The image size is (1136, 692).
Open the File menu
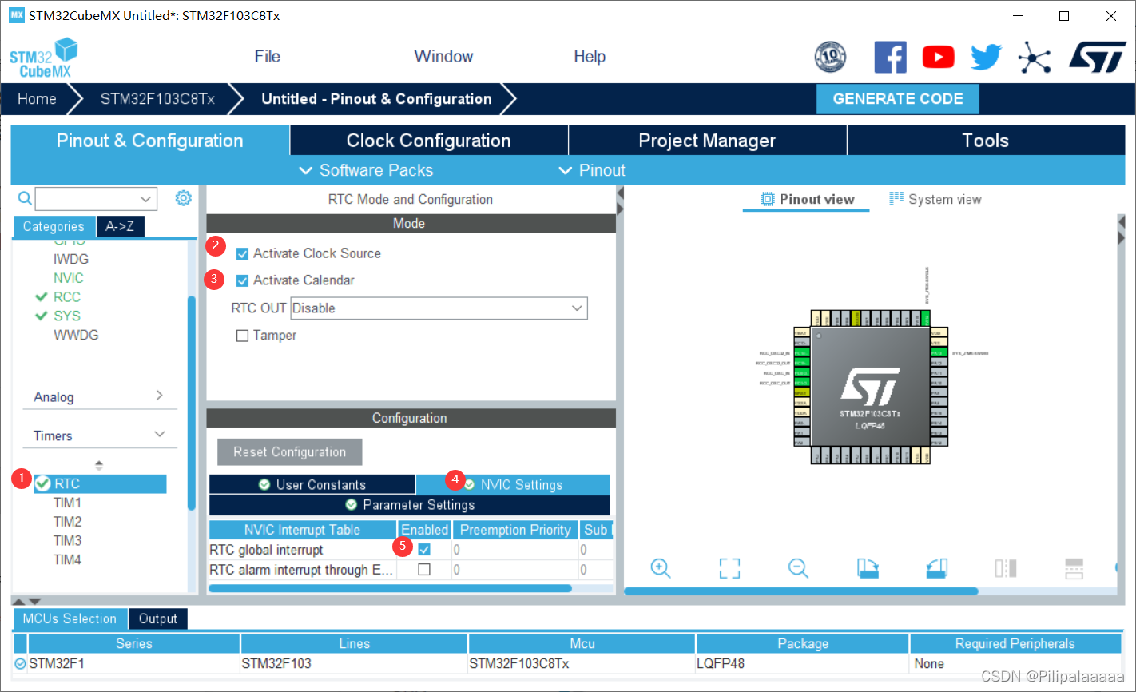click(x=267, y=57)
